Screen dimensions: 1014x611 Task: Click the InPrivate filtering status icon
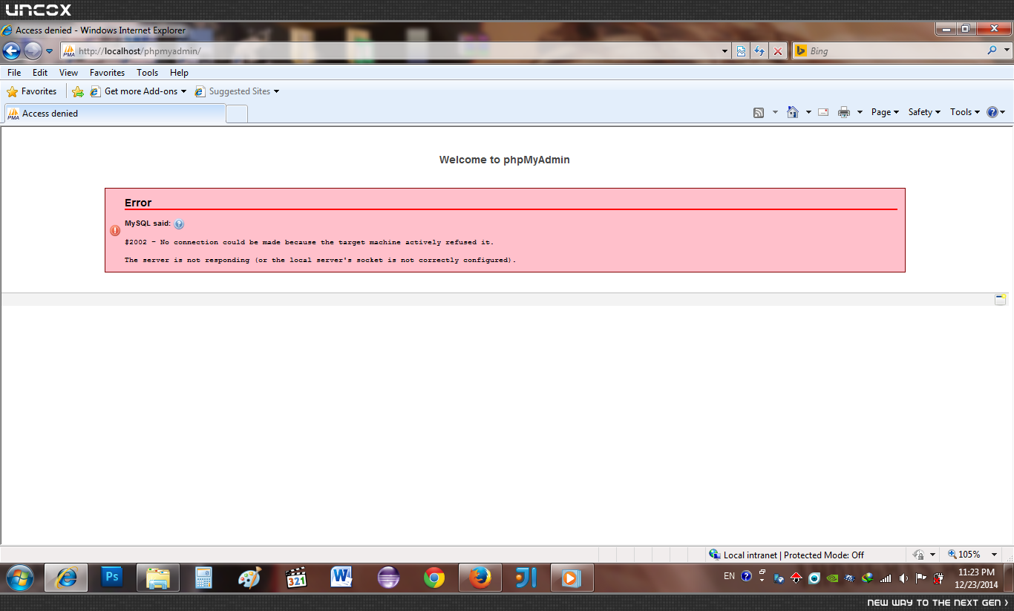click(x=918, y=555)
